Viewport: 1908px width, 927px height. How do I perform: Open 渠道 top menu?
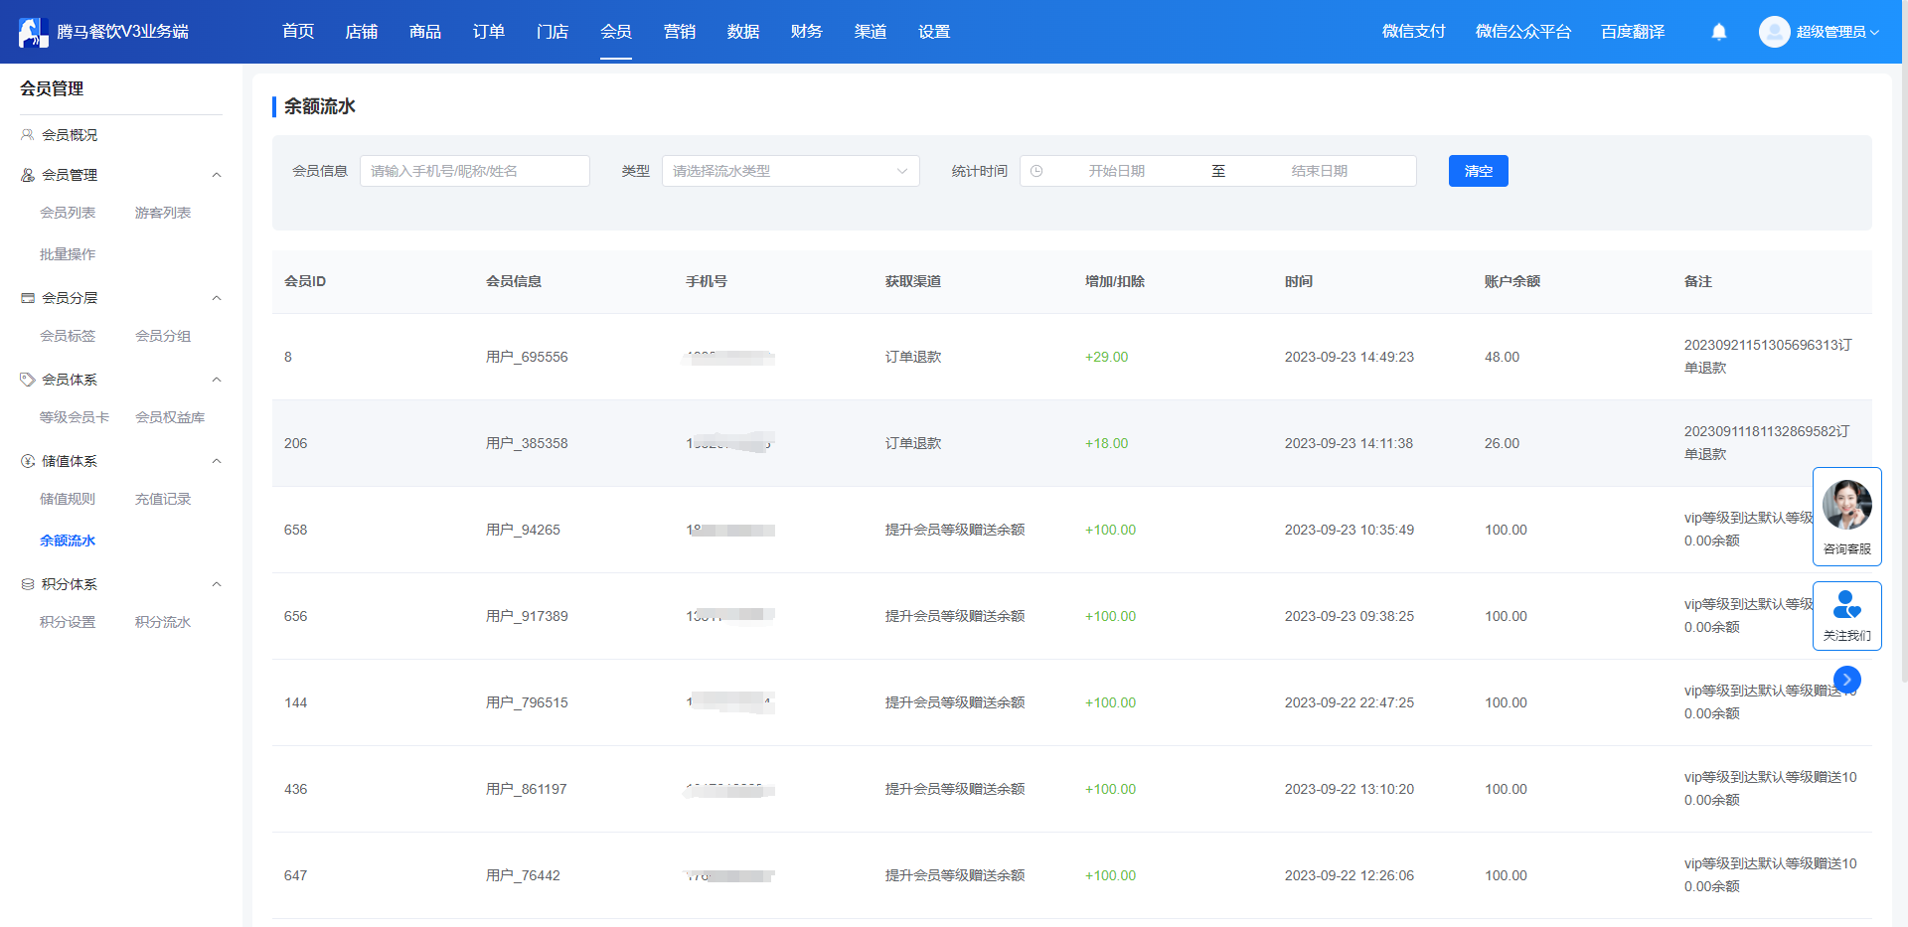[871, 32]
